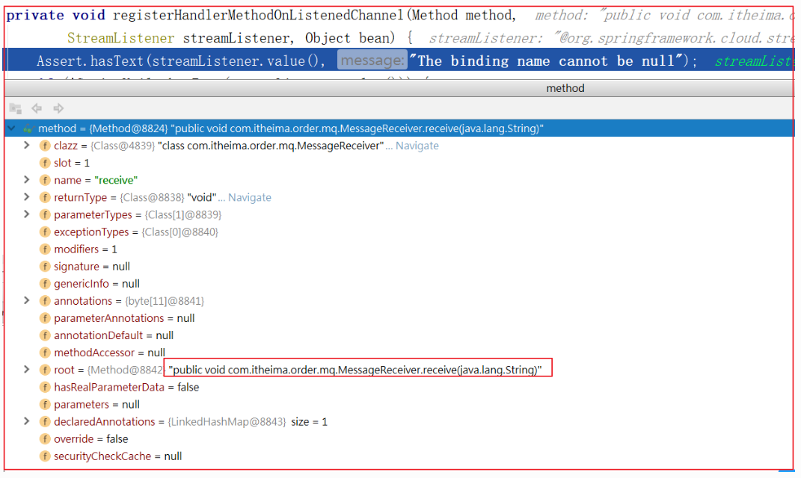
Task: Click the method popup title bar
Action: point(399,88)
